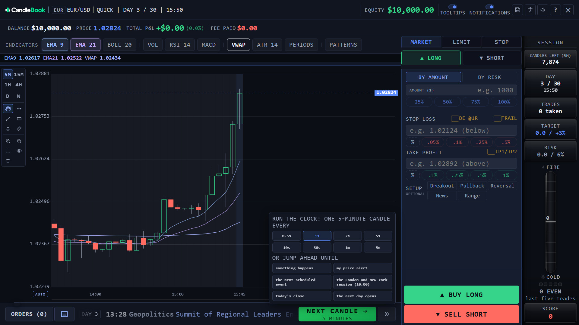The width and height of the screenshot is (579, 325).
Task: Mute sound with the speaker icon
Action: pyautogui.click(x=543, y=10)
